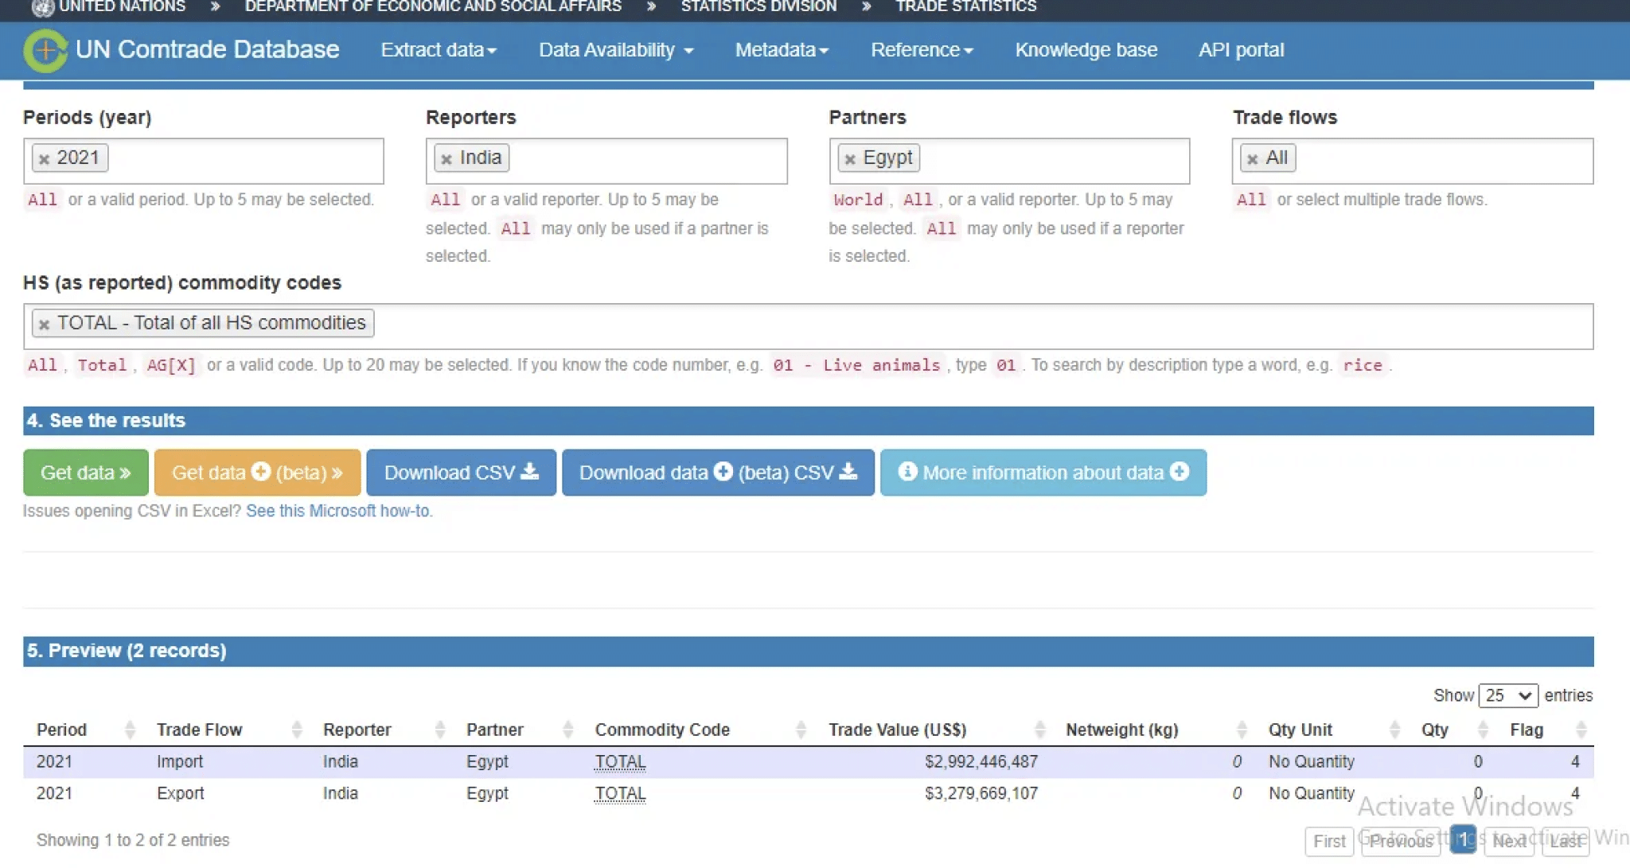Click the TOTAL code in Import row
The width and height of the screenshot is (1630, 868).
coord(620,761)
